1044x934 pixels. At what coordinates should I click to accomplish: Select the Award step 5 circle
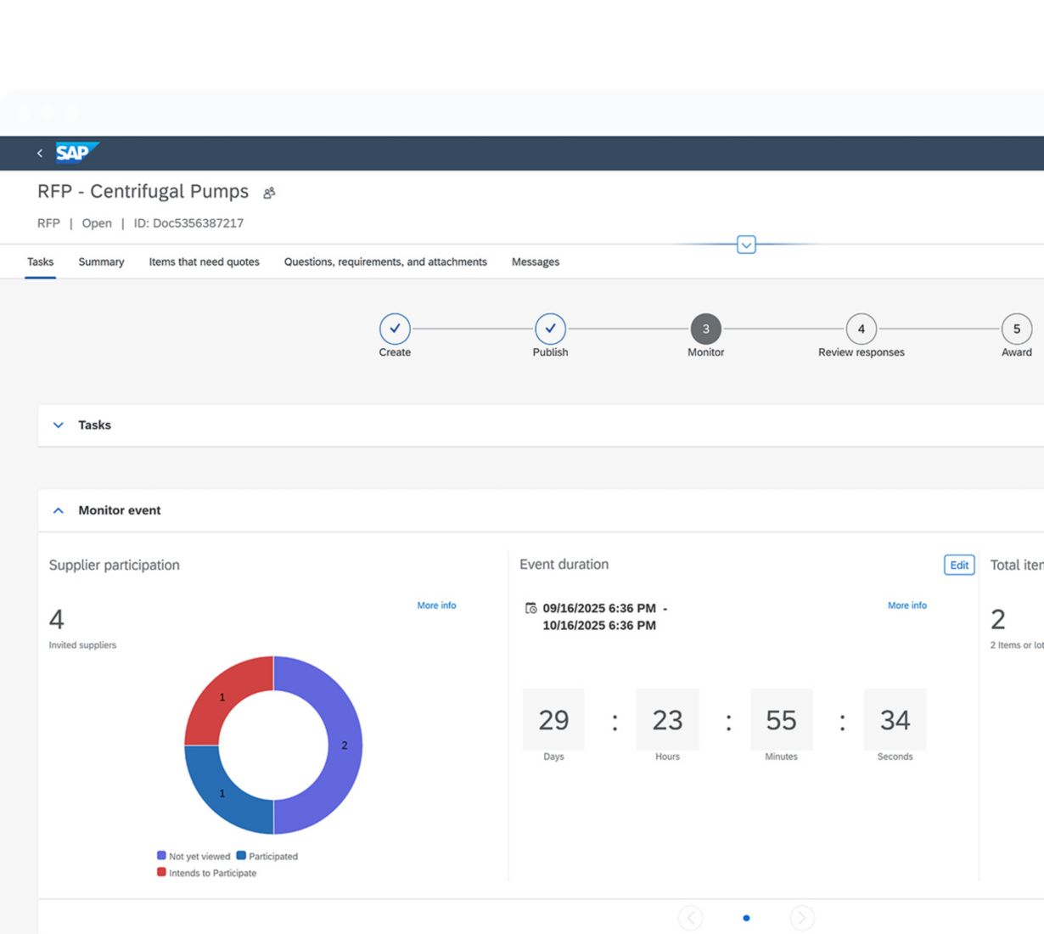click(1016, 329)
